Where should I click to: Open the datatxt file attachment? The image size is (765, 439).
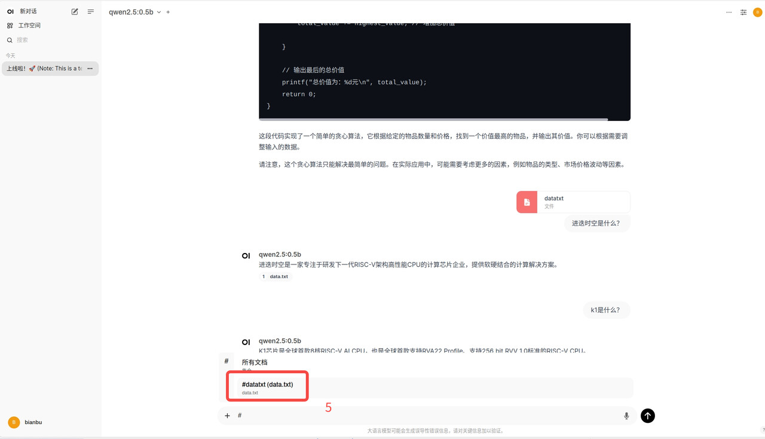[573, 202]
